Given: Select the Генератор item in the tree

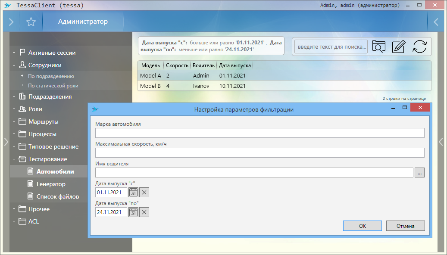Looking at the screenshot, I should click(51, 184).
